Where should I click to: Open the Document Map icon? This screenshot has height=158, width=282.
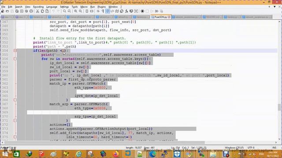pos(117,11)
